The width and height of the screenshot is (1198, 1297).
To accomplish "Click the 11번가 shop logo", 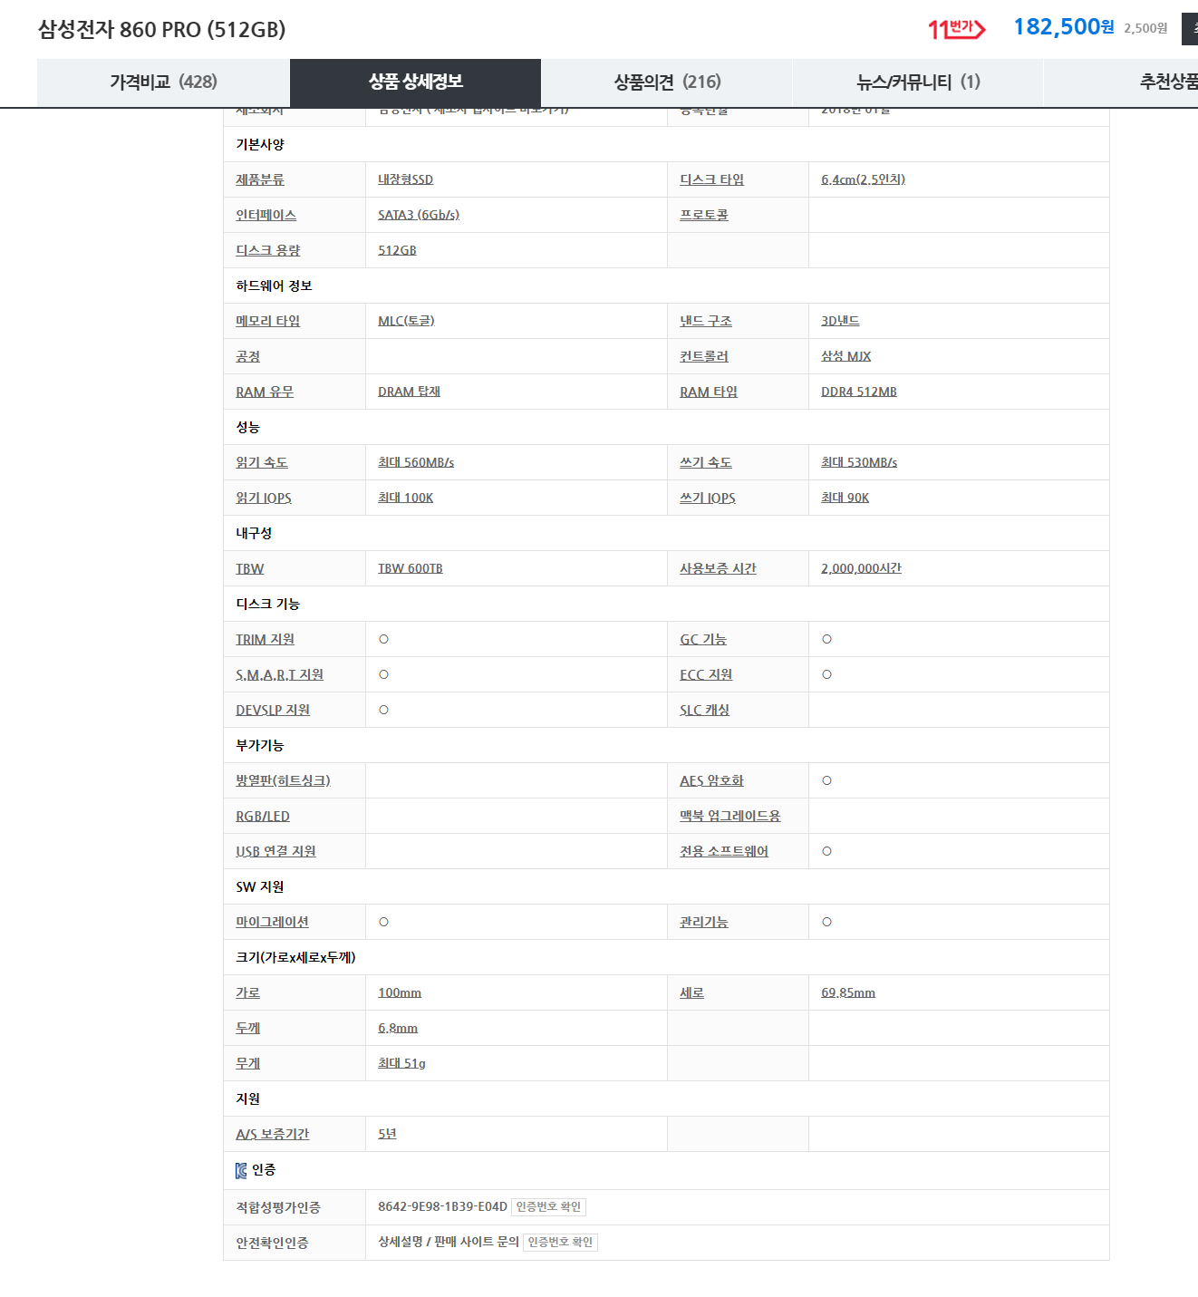I will [956, 29].
